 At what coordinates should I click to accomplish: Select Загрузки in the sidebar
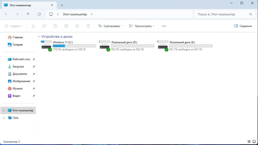click(x=18, y=67)
